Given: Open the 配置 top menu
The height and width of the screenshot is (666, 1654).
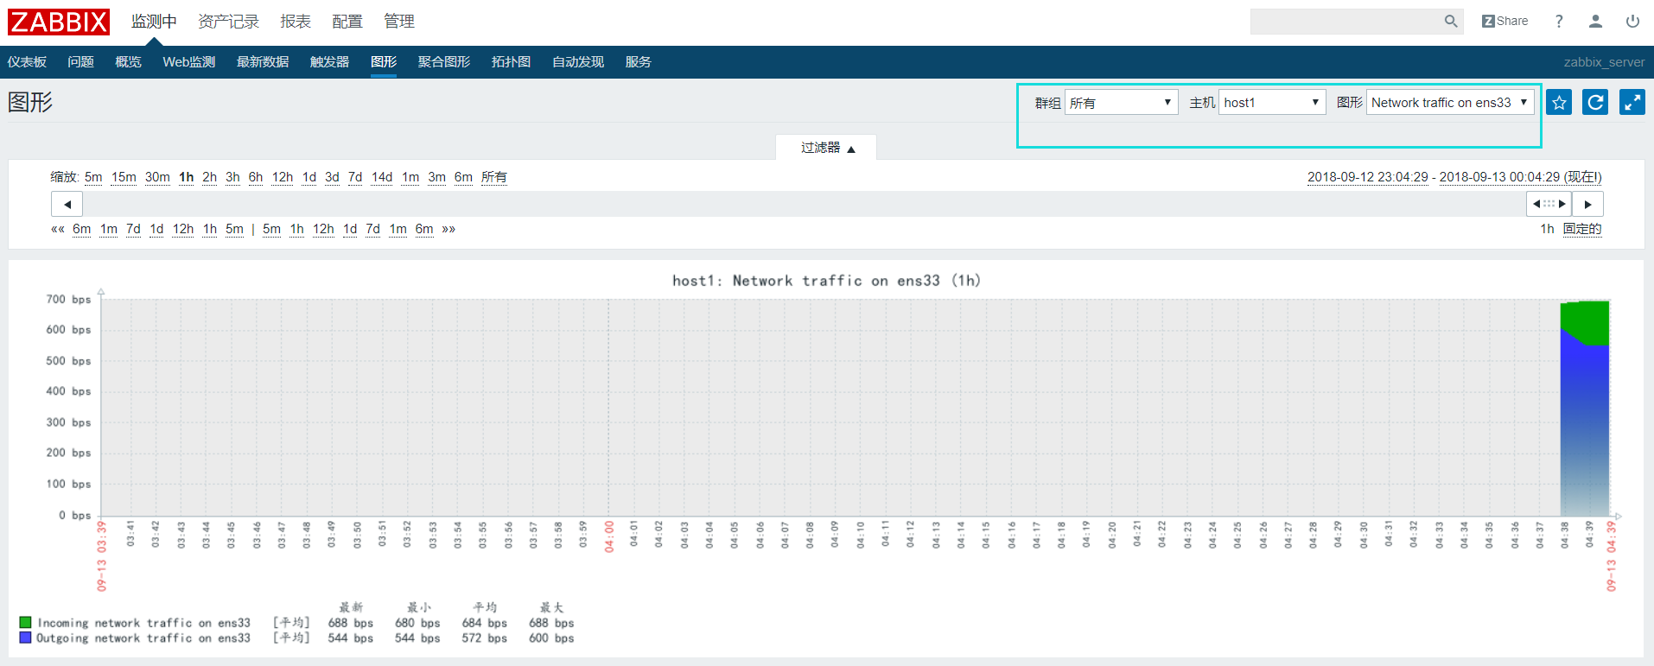Looking at the screenshot, I should coord(347,22).
